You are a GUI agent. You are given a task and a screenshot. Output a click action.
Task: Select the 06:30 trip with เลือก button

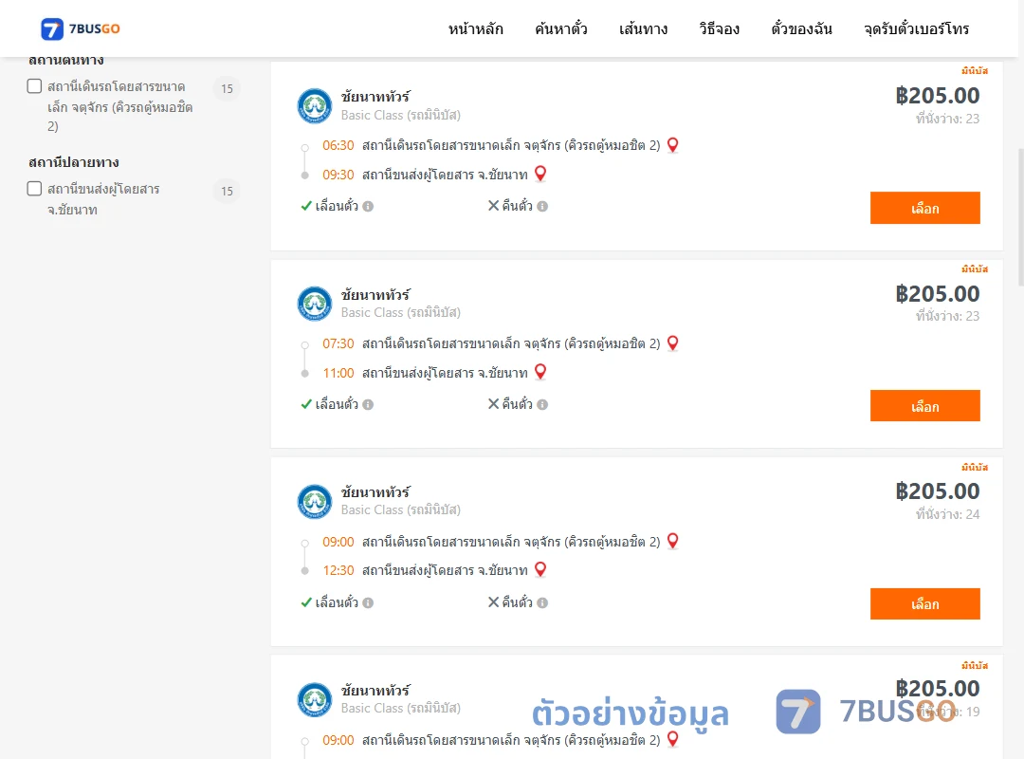[924, 208]
